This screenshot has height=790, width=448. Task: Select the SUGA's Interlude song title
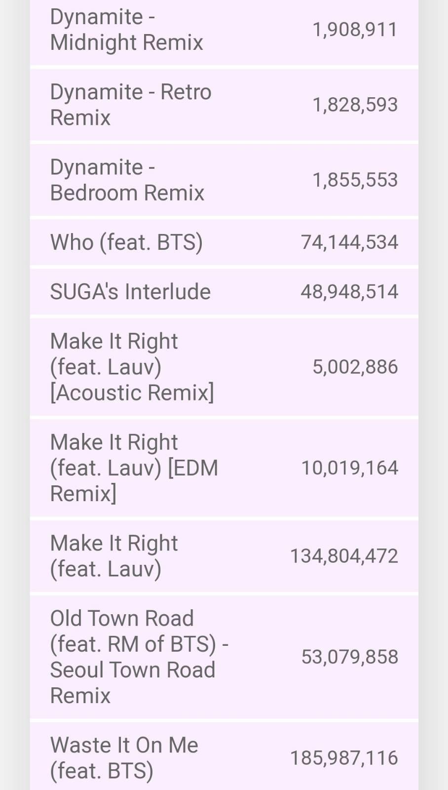130,292
